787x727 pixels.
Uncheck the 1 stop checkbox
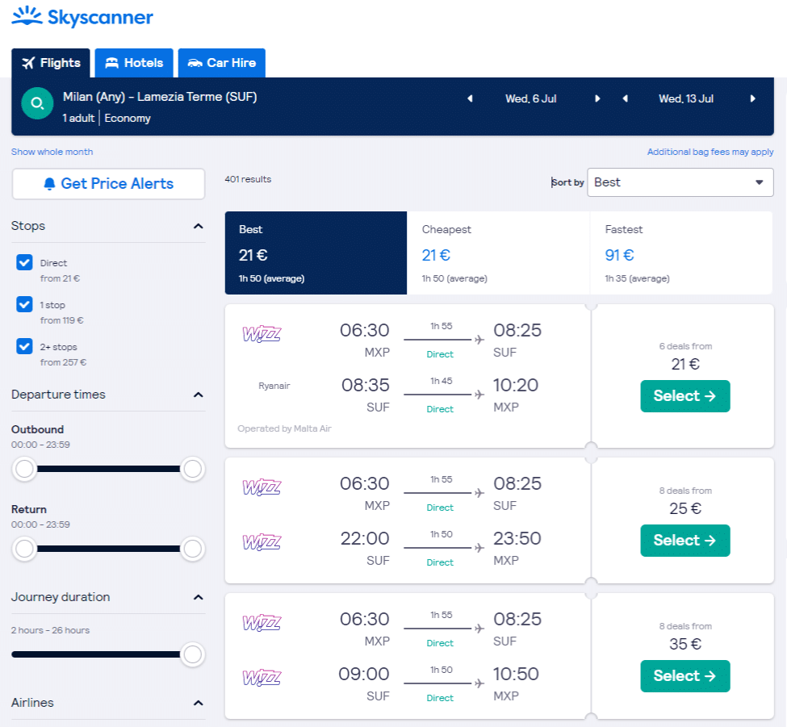(25, 304)
